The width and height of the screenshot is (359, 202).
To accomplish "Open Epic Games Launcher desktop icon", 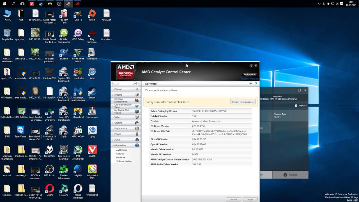I will [64, 153].
